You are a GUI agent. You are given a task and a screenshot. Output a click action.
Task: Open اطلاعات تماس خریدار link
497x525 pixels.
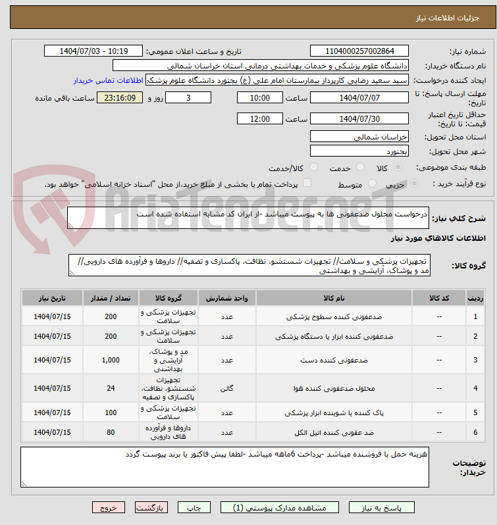[x=108, y=80]
